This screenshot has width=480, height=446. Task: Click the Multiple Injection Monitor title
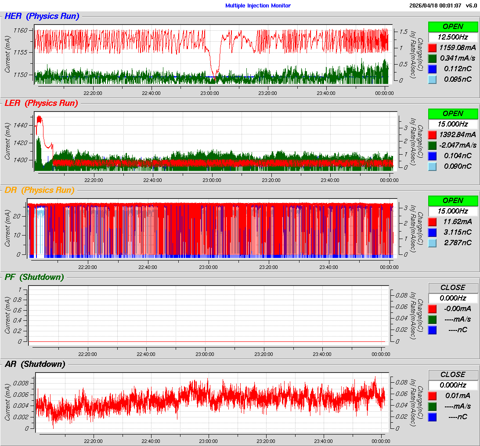pos(258,6)
